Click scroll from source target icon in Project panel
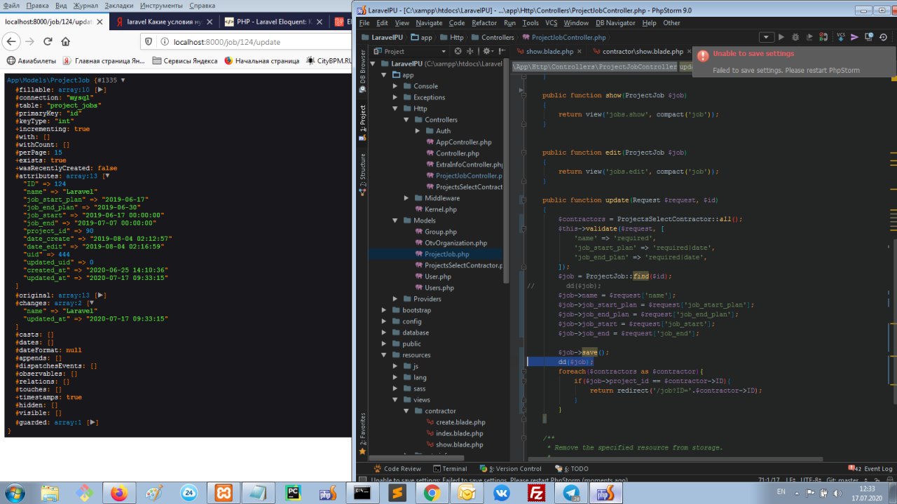Image resolution: width=897 pixels, height=504 pixels. pyautogui.click(x=458, y=51)
